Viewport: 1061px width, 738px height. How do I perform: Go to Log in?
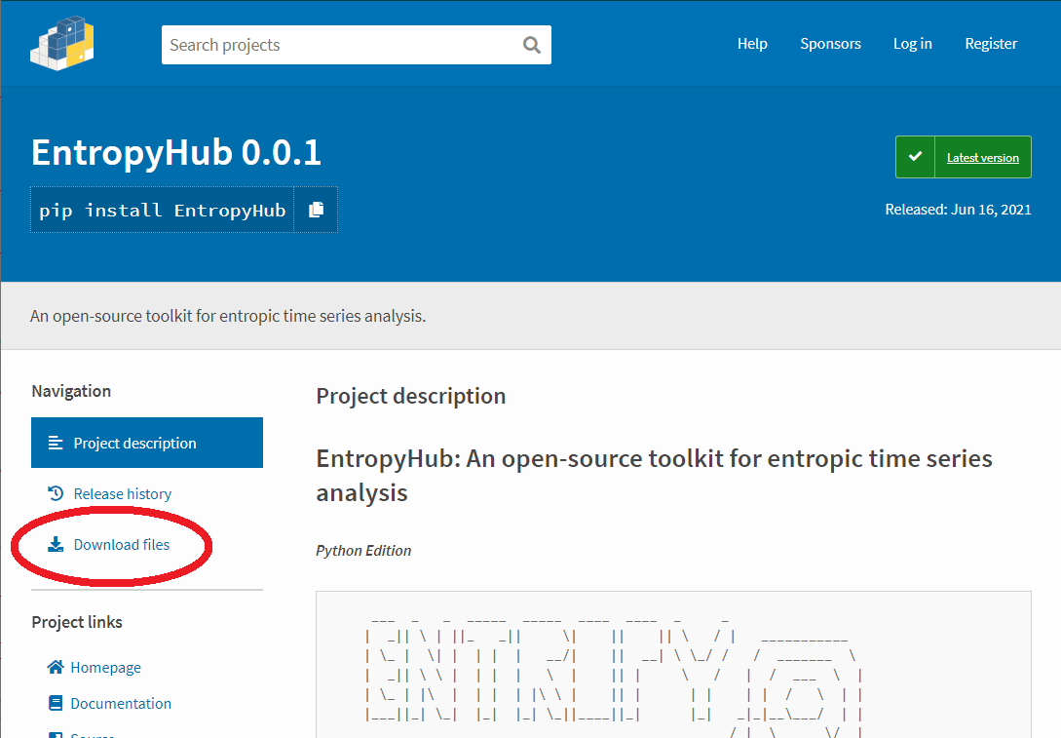click(x=912, y=44)
